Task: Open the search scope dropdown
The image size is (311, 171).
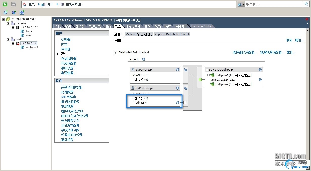Action: tap(241, 4)
